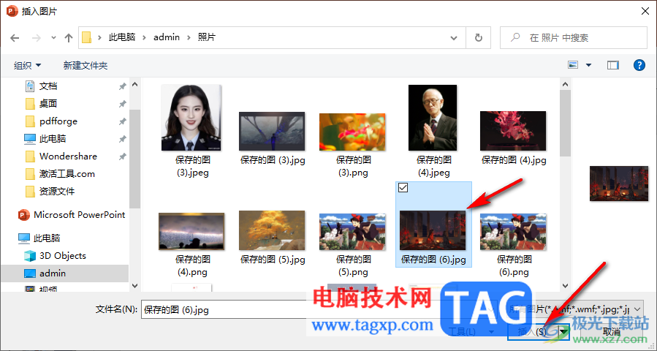Image resolution: width=657 pixels, height=351 pixels.
Task: Select thumbnail 保存的图 (3).jpeg
Action: (191, 118)
